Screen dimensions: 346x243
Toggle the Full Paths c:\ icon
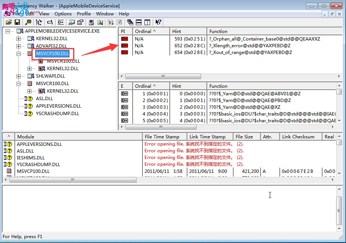pyautogui.click(x=50, y=22)
